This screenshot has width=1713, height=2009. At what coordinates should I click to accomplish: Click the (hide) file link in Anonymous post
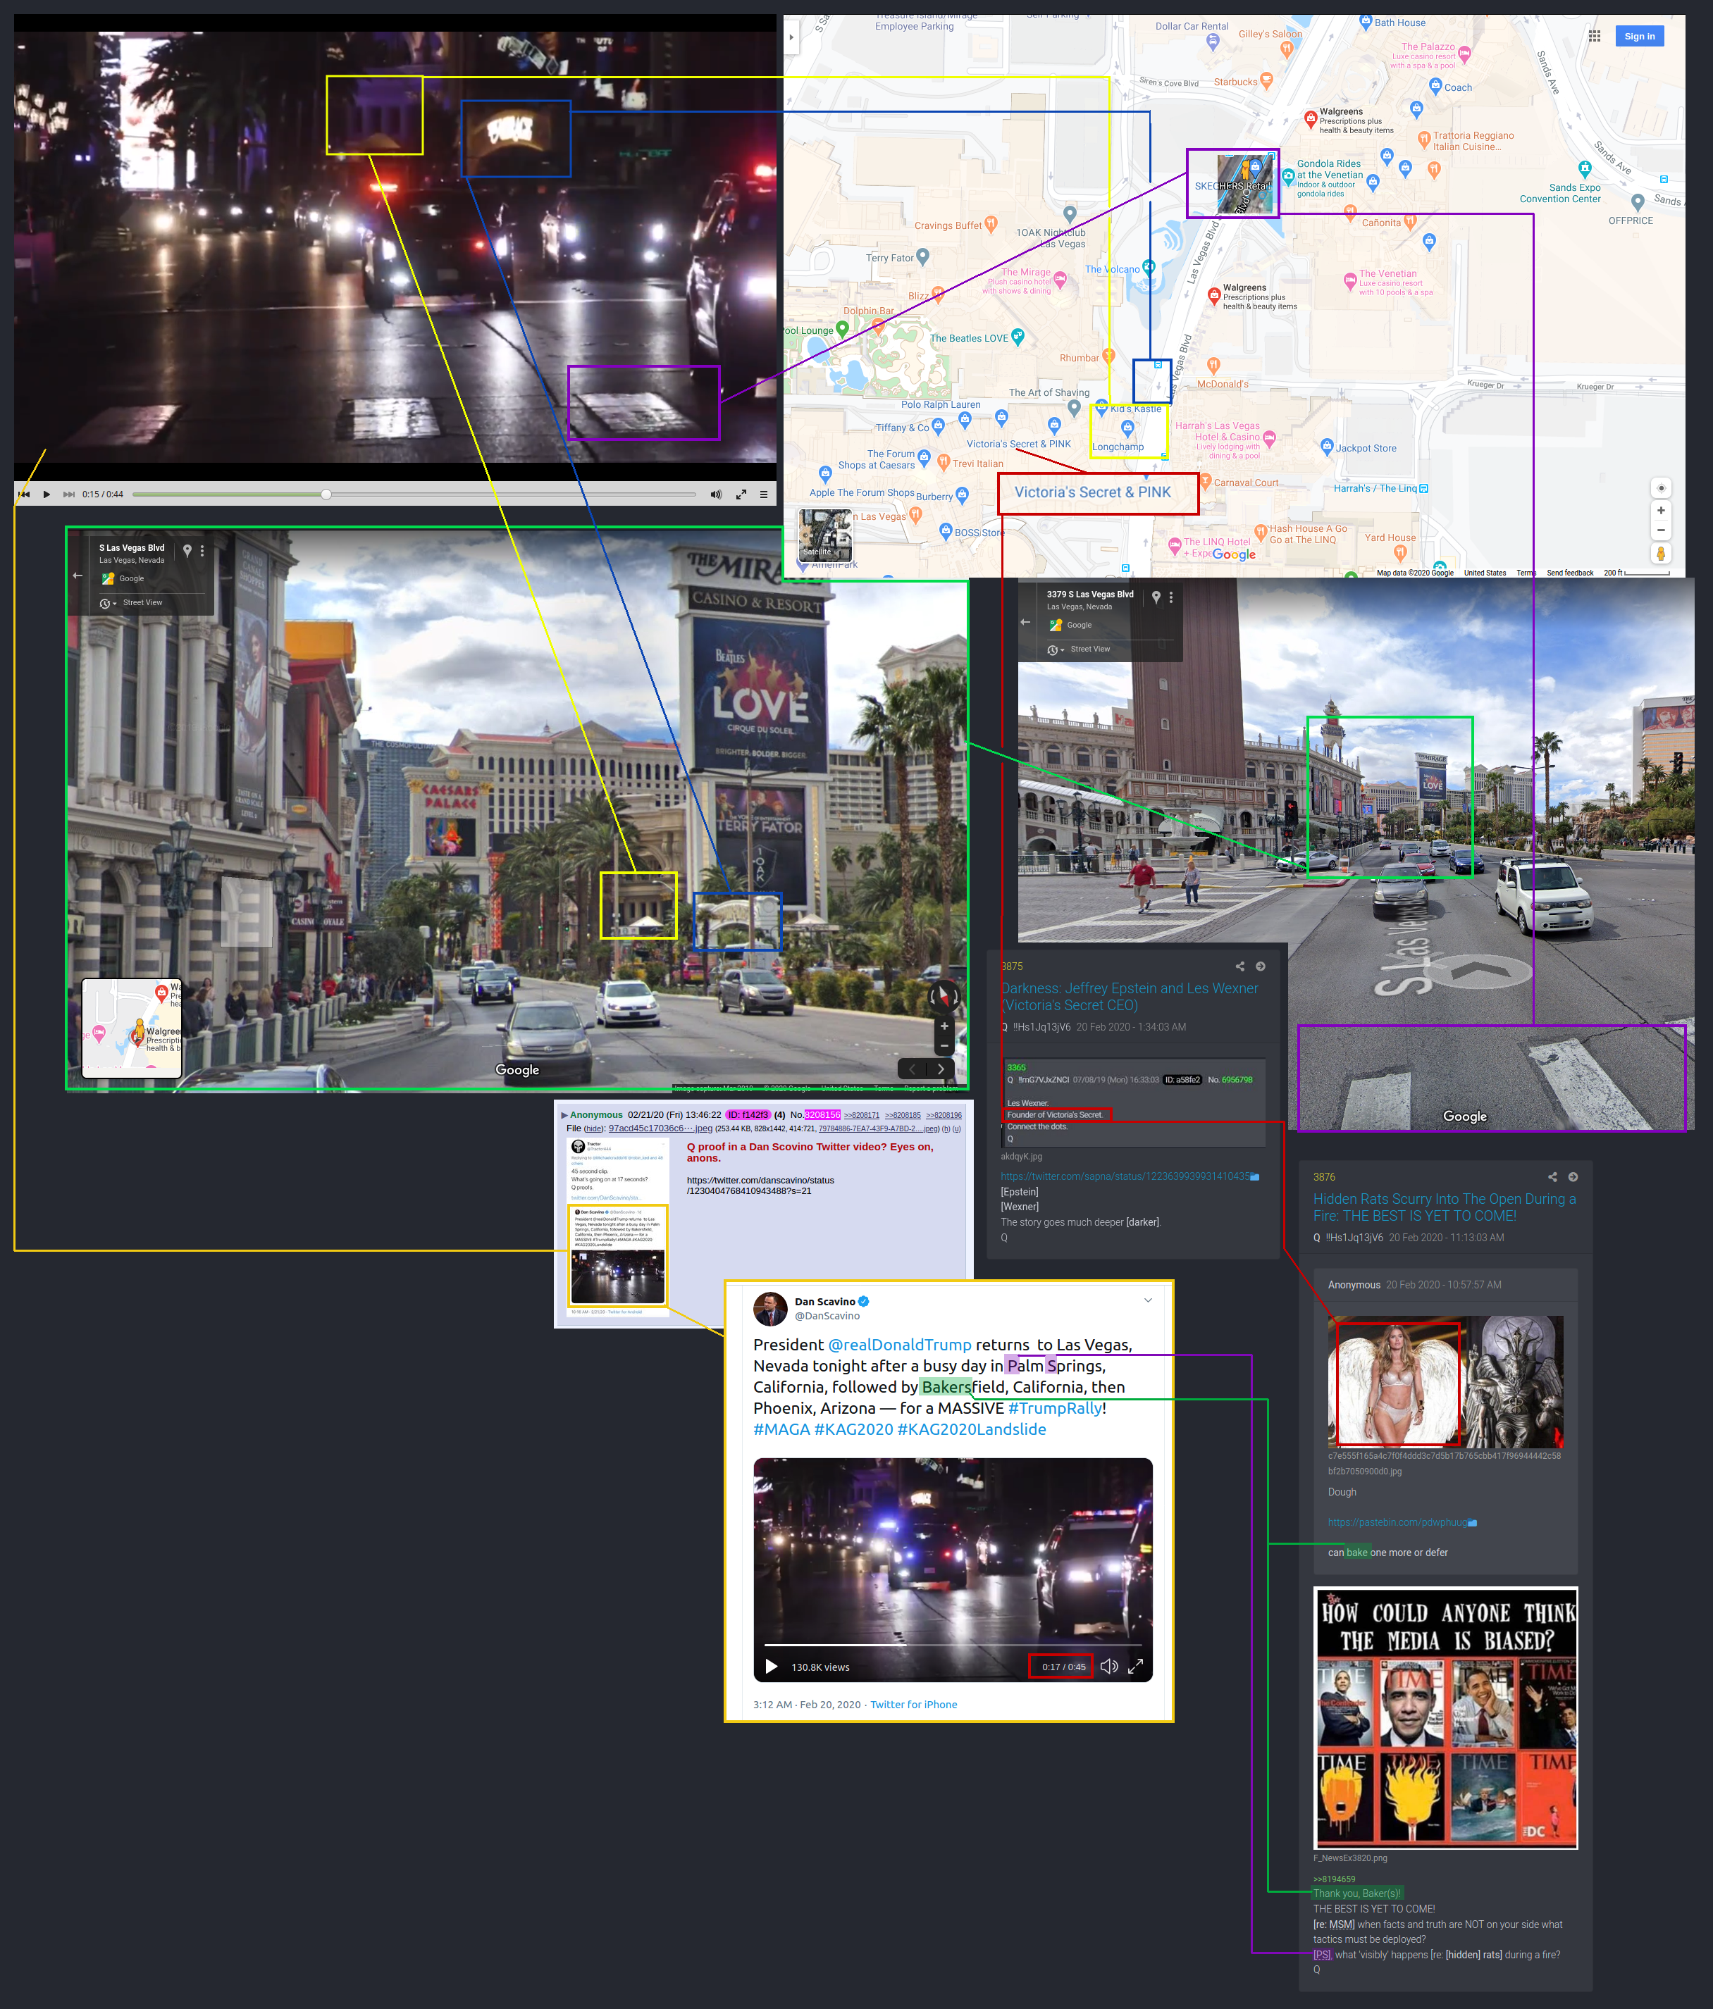[593, 1128]
